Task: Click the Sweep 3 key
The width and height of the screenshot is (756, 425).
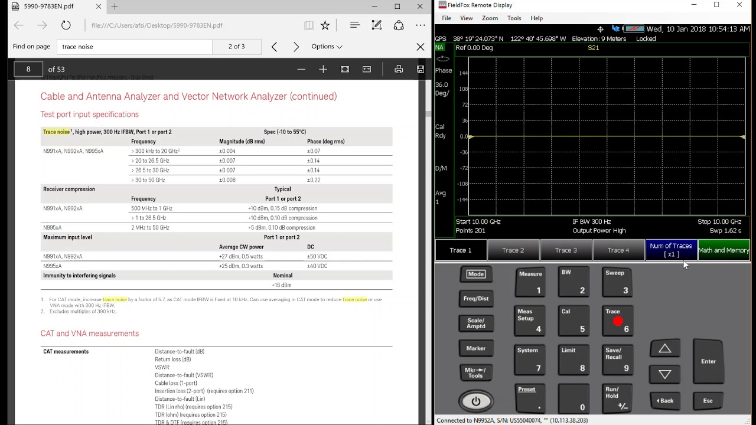Action: [617, 282]
